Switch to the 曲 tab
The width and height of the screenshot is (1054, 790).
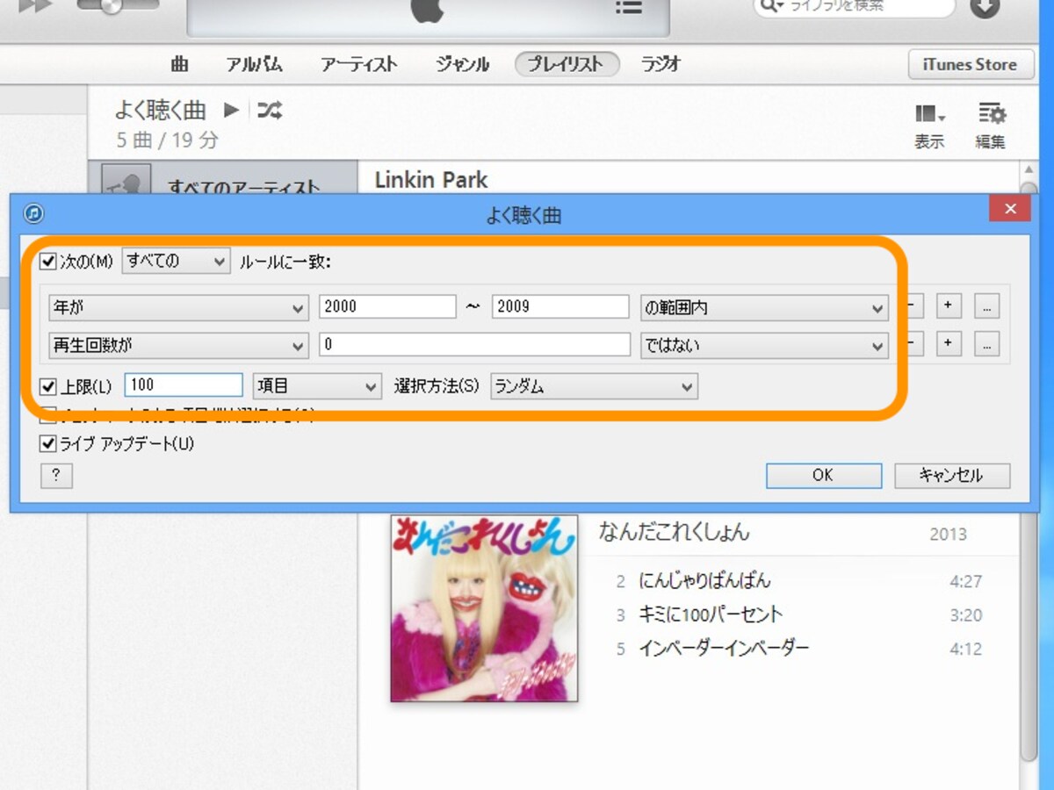click(x=180, y=64)
